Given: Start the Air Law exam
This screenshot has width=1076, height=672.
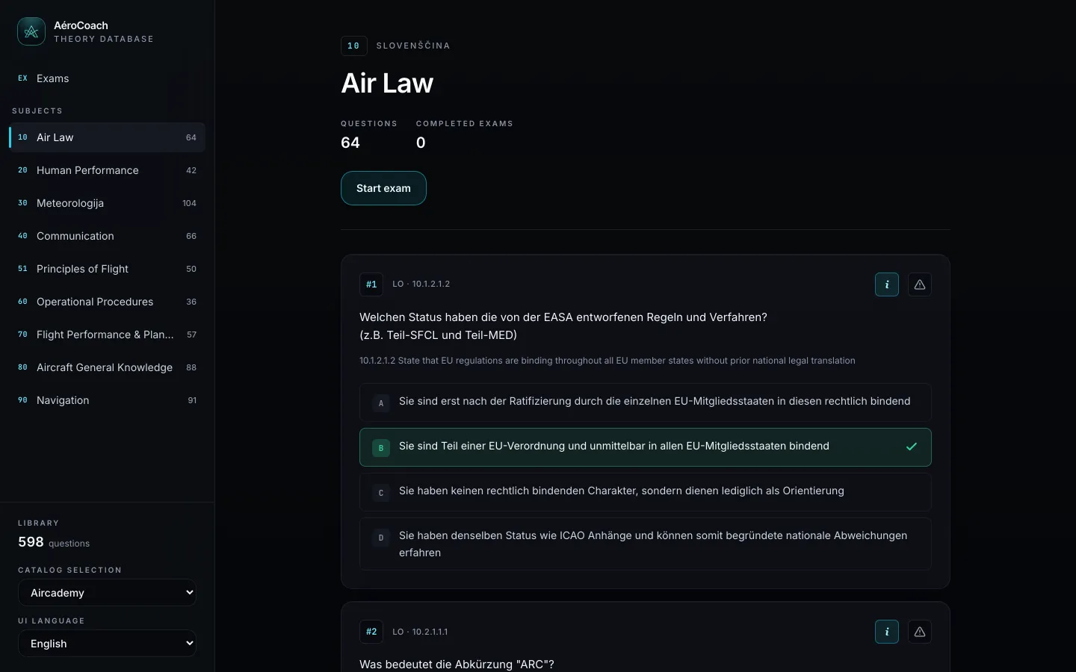Looking at the screenshot, I should 383,188.
